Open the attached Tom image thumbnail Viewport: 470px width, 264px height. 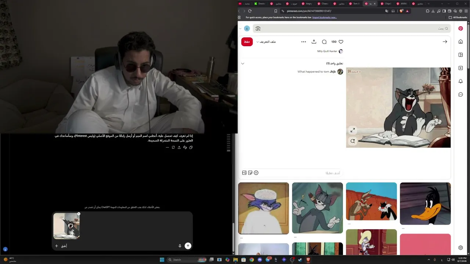click(x=66, y=226)
